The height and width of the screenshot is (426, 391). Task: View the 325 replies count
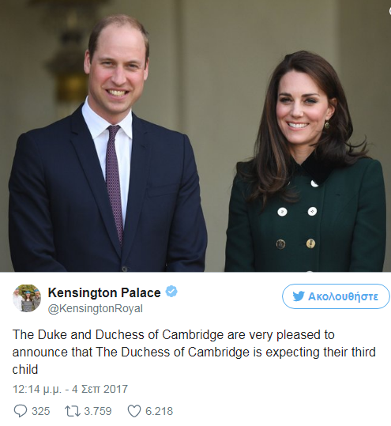point(41,411)
